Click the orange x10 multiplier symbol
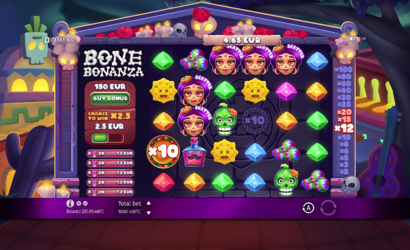 [x=163, y=151]
